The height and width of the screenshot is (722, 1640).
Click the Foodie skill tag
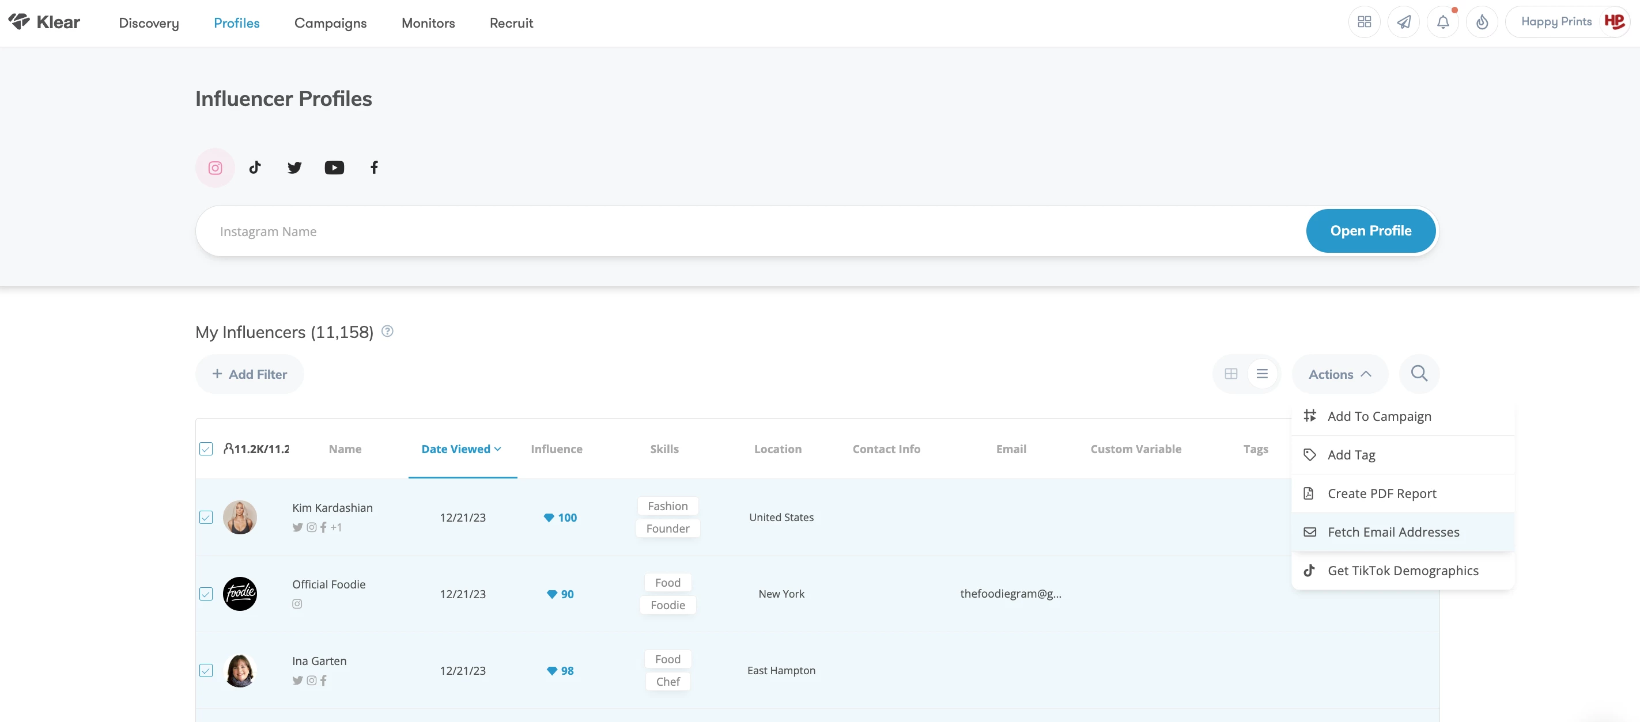click(x=668, y=605)
